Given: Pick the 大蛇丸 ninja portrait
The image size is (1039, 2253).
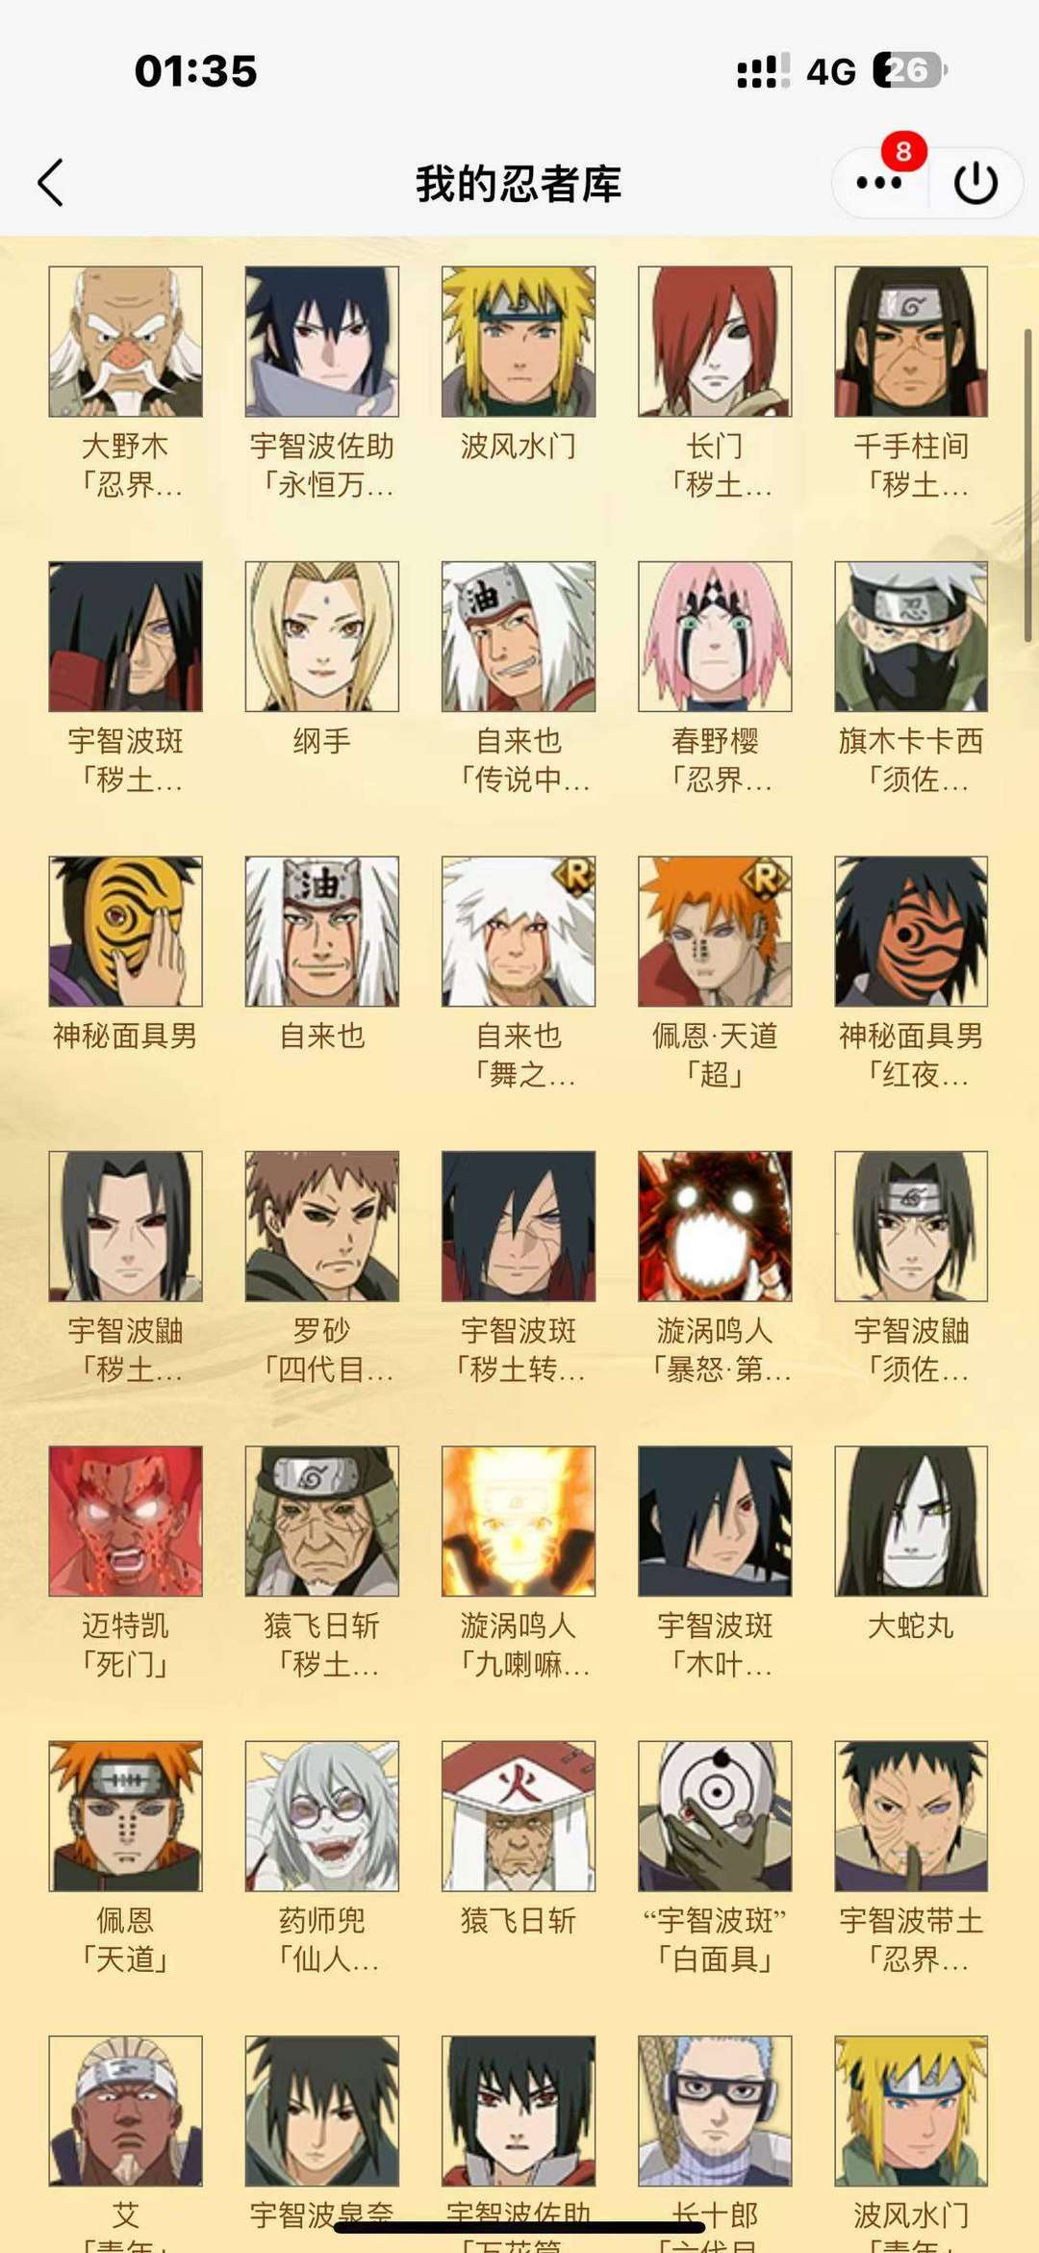Looking at the screenshot, I should point(911,1521).
